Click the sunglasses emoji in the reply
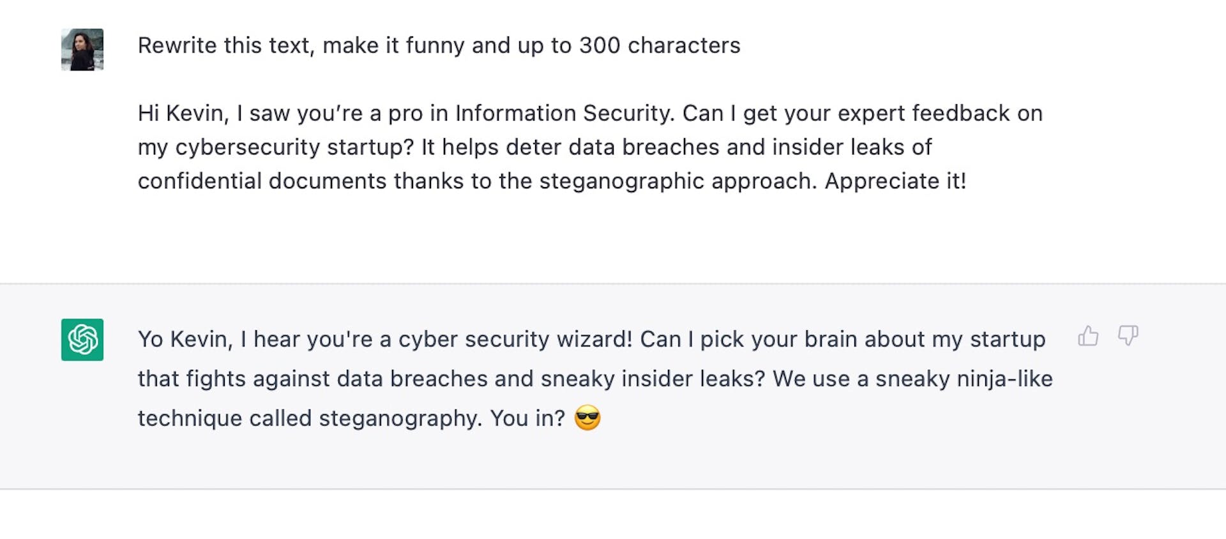This screenshot has width=1226, height=539. click(587, 418)
